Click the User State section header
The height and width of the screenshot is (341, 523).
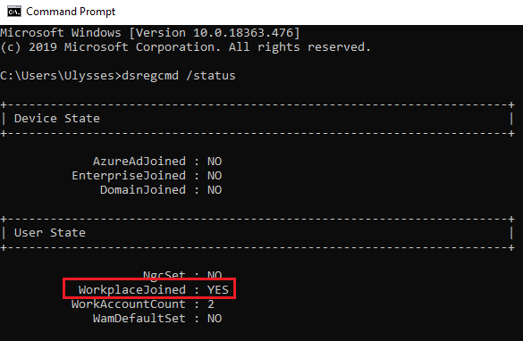tap(50, 233)
